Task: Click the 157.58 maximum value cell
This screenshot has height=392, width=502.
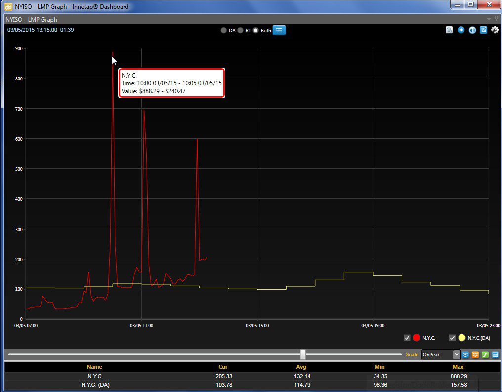Action: click(459, 385)
